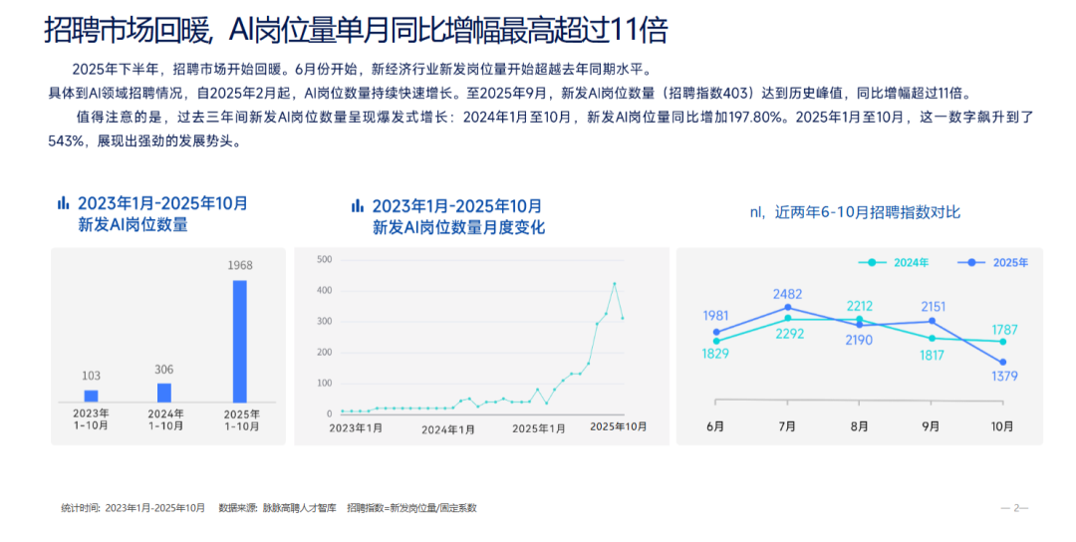Click the bar-chart icon beside 新发AI岗位数量月度变化 heading
Screen dimensions: 1076x542
[x=357, y=205]
